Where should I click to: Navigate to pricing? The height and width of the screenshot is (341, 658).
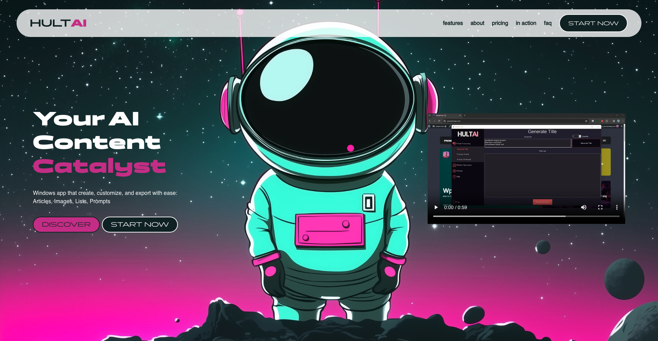(500, 23)
